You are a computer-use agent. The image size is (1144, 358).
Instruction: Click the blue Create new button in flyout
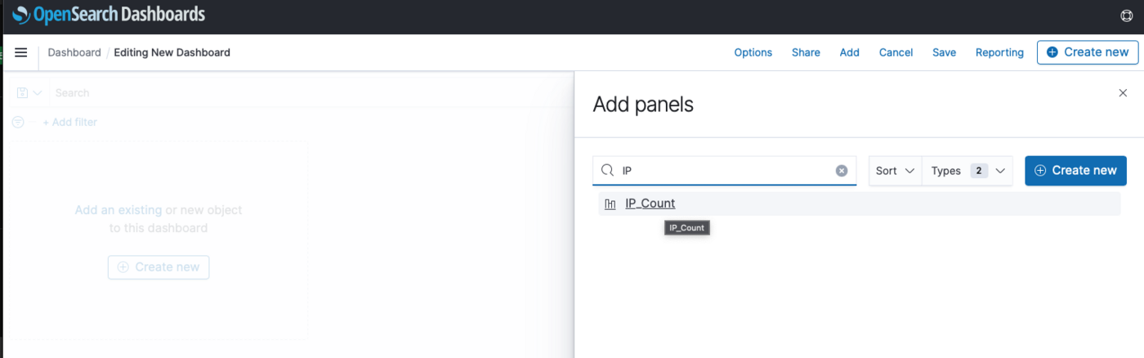point(1075,171)
